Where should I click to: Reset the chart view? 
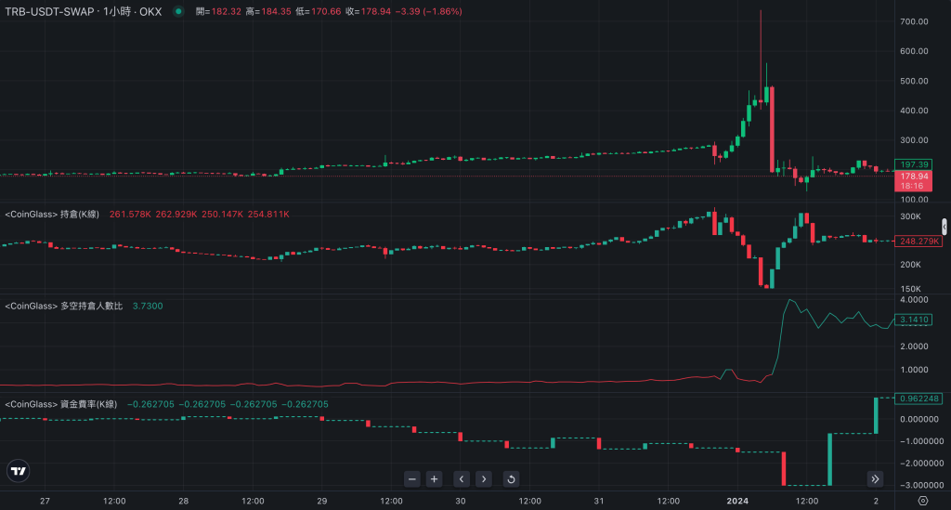(511, 479)
